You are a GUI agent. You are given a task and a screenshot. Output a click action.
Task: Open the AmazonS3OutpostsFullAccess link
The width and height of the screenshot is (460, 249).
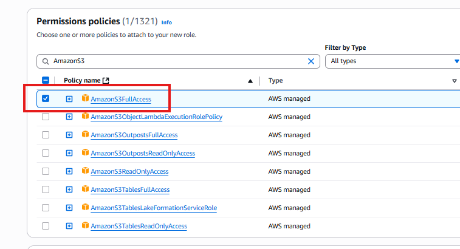tap(134, 135)
